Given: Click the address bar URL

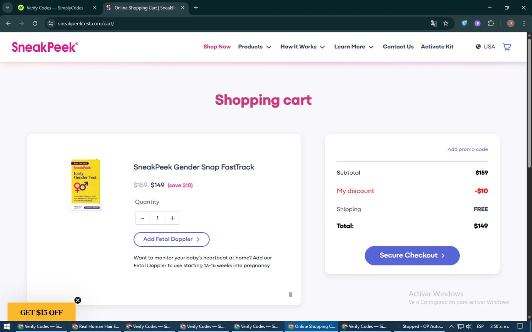Looking at the screenshot, I should 86,23.
